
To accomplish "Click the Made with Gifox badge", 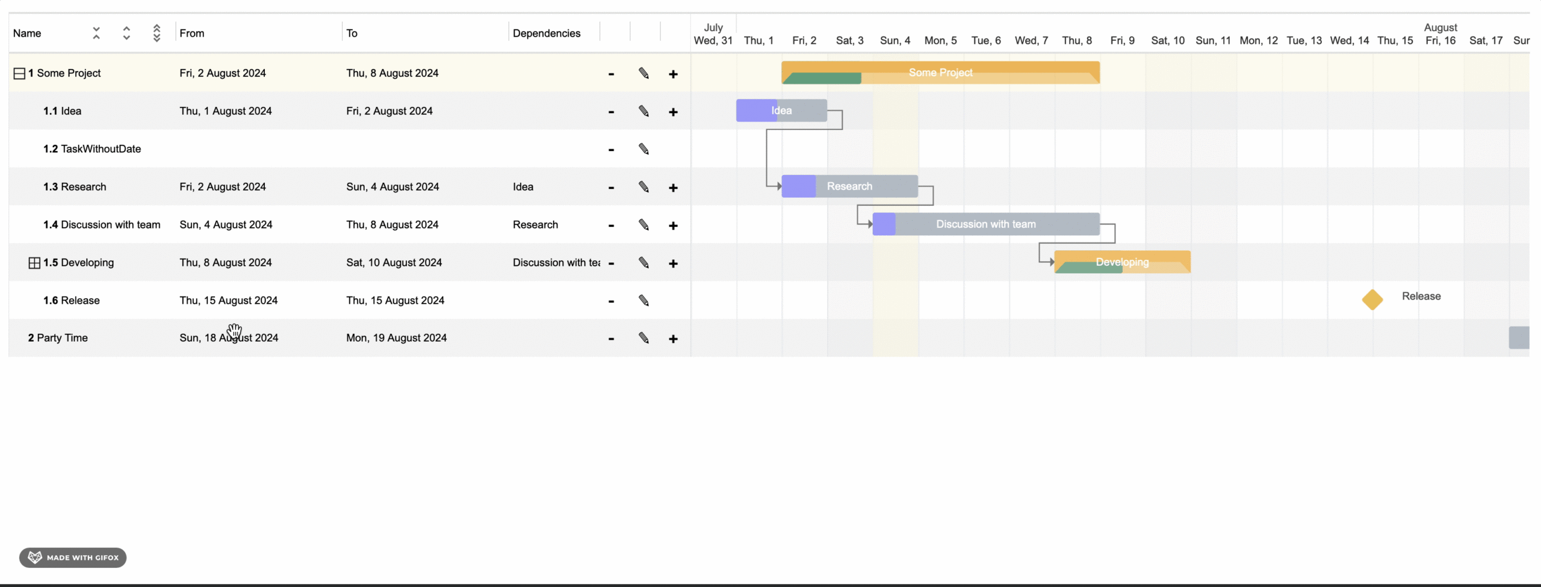I will [73, 558].
